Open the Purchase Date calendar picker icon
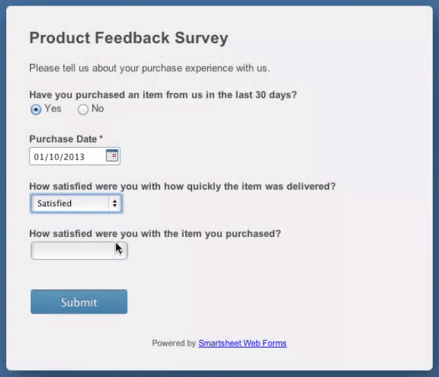This screenshot has width=439, height=377. 112,156
